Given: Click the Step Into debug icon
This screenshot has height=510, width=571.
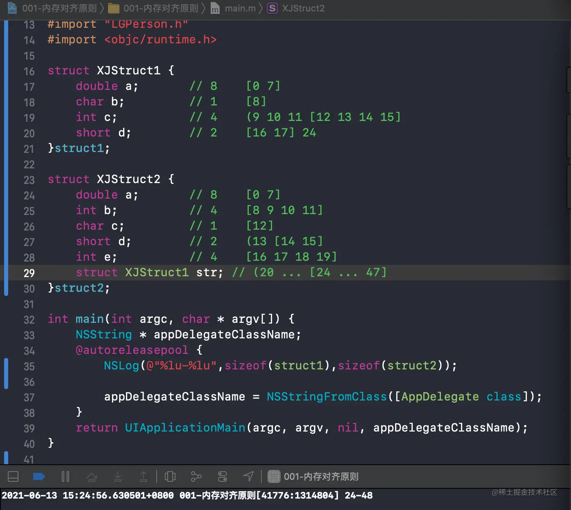Looking at the screenshot, I should tap(118, 476).
